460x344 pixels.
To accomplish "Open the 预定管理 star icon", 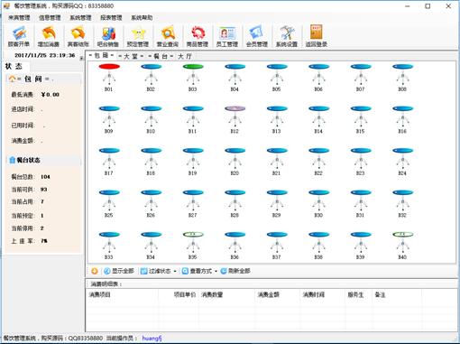I will 138,36.
